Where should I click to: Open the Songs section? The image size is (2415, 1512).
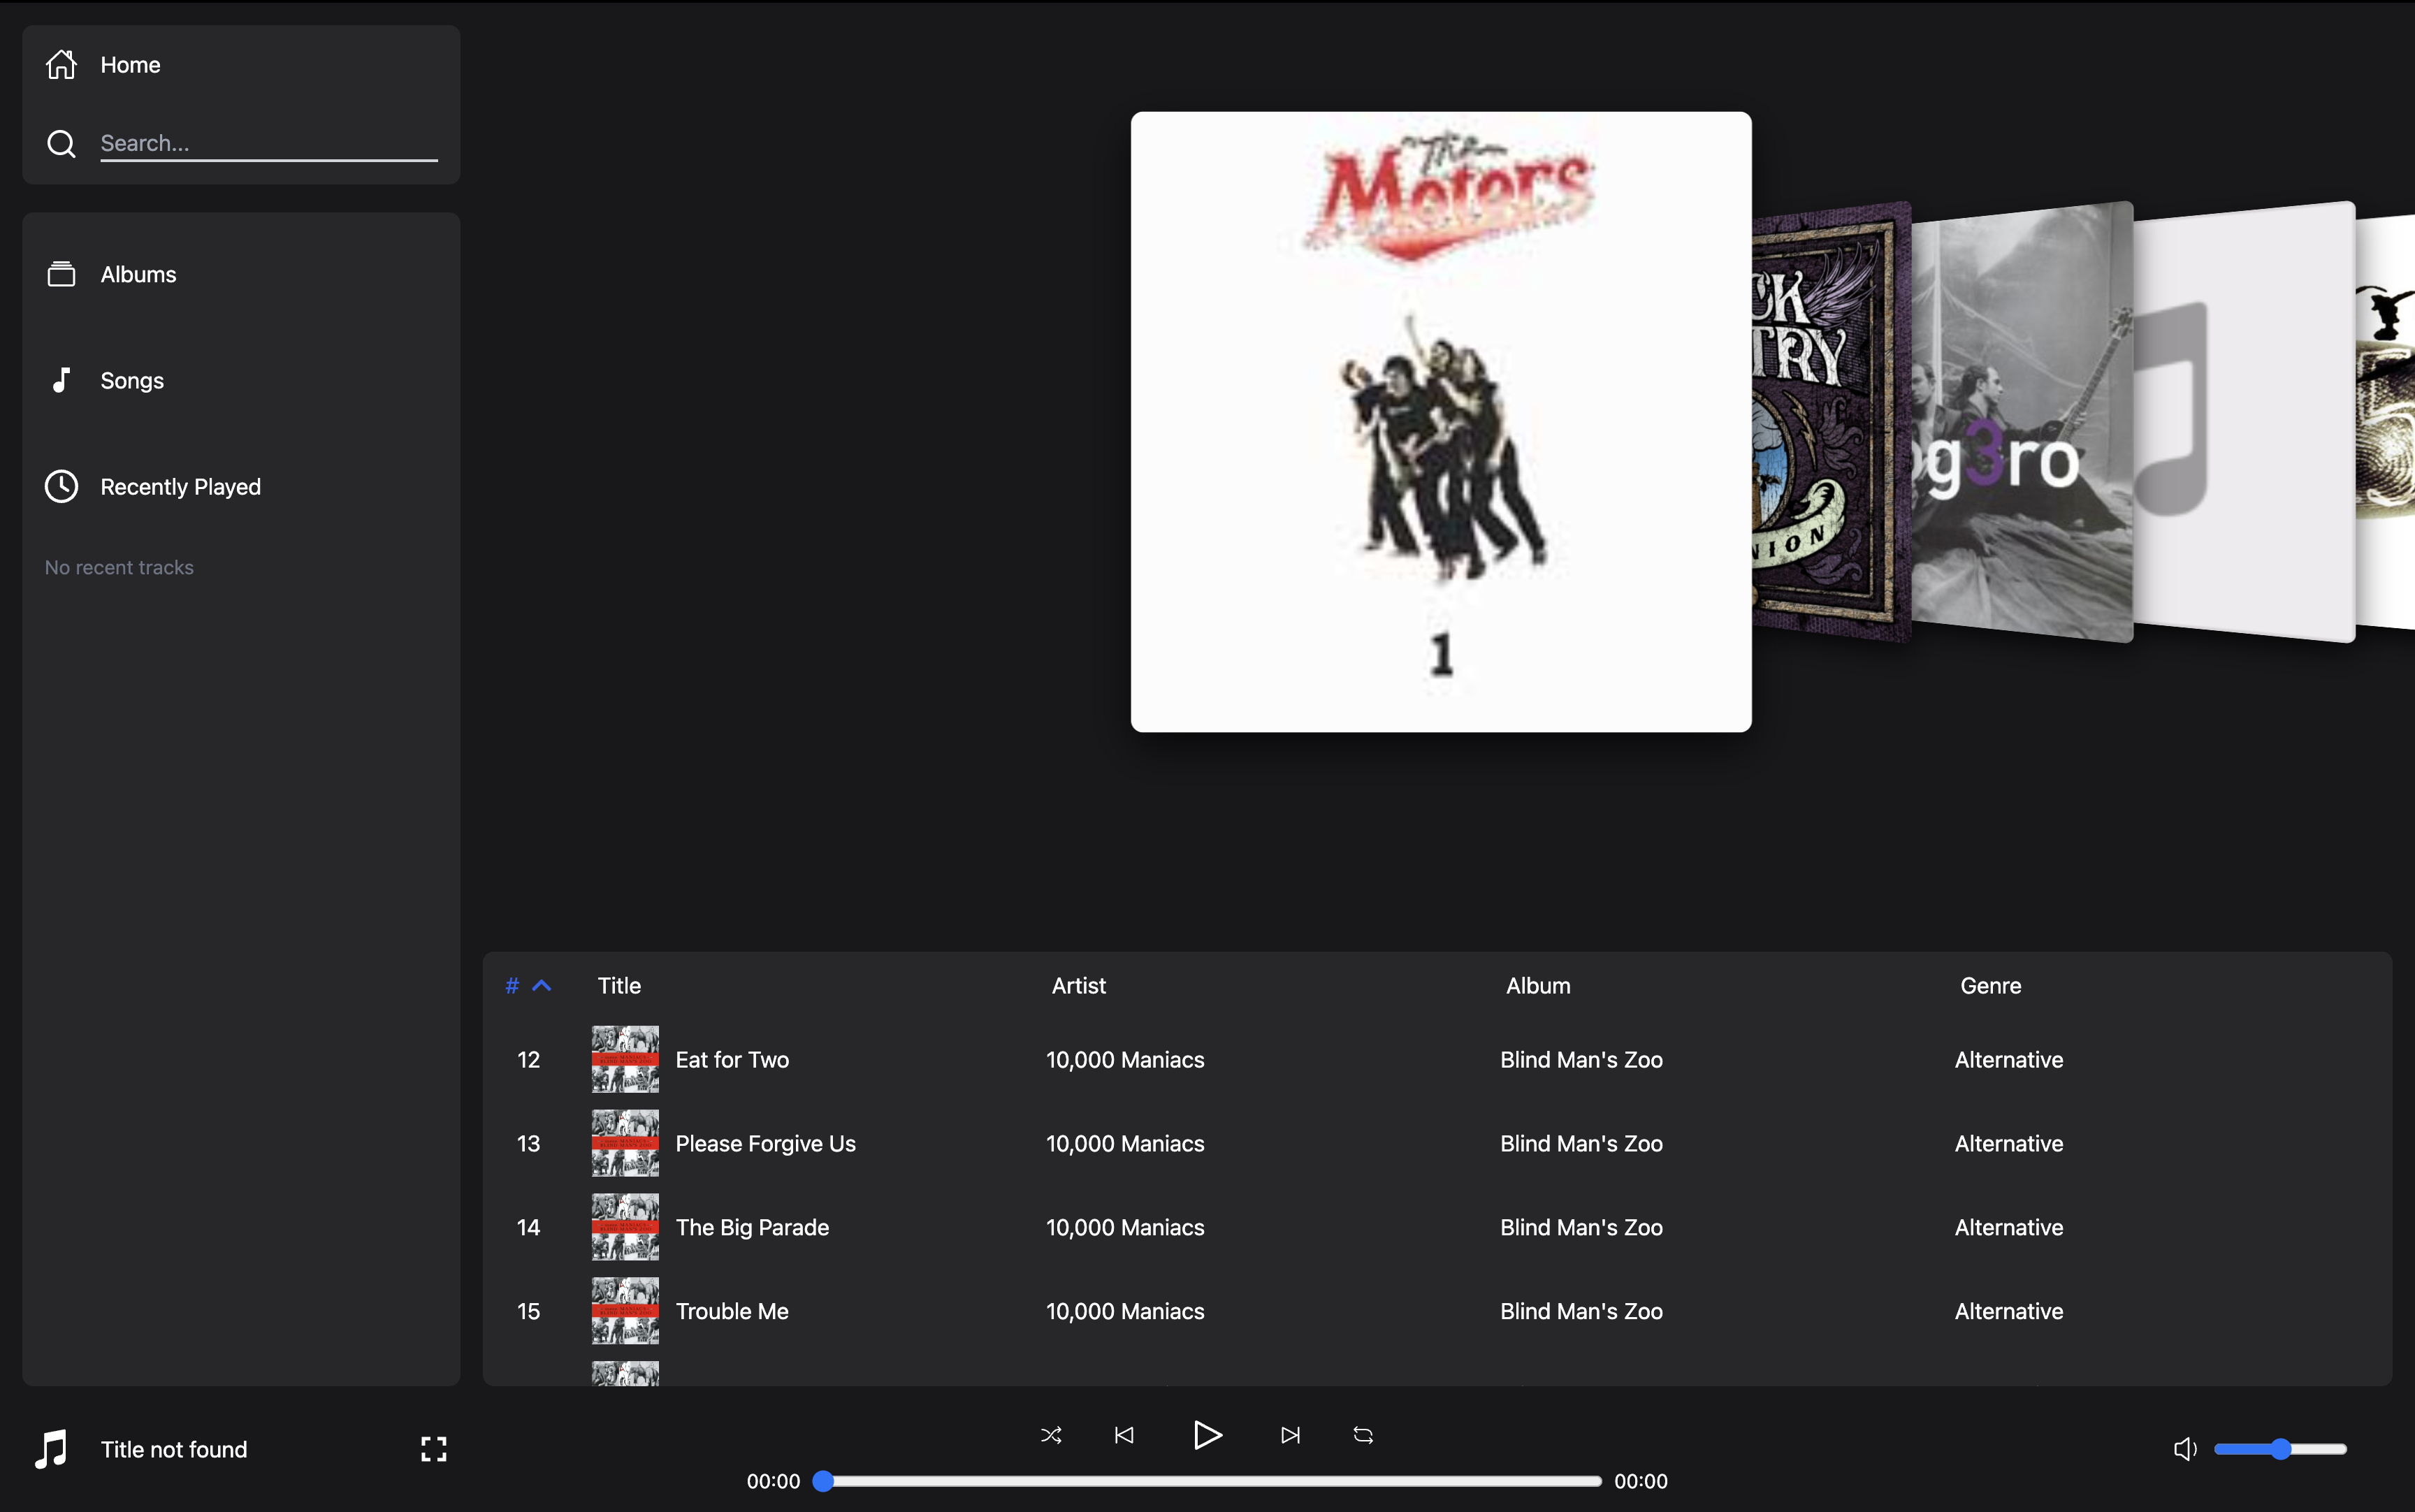(x=132, y=380)
